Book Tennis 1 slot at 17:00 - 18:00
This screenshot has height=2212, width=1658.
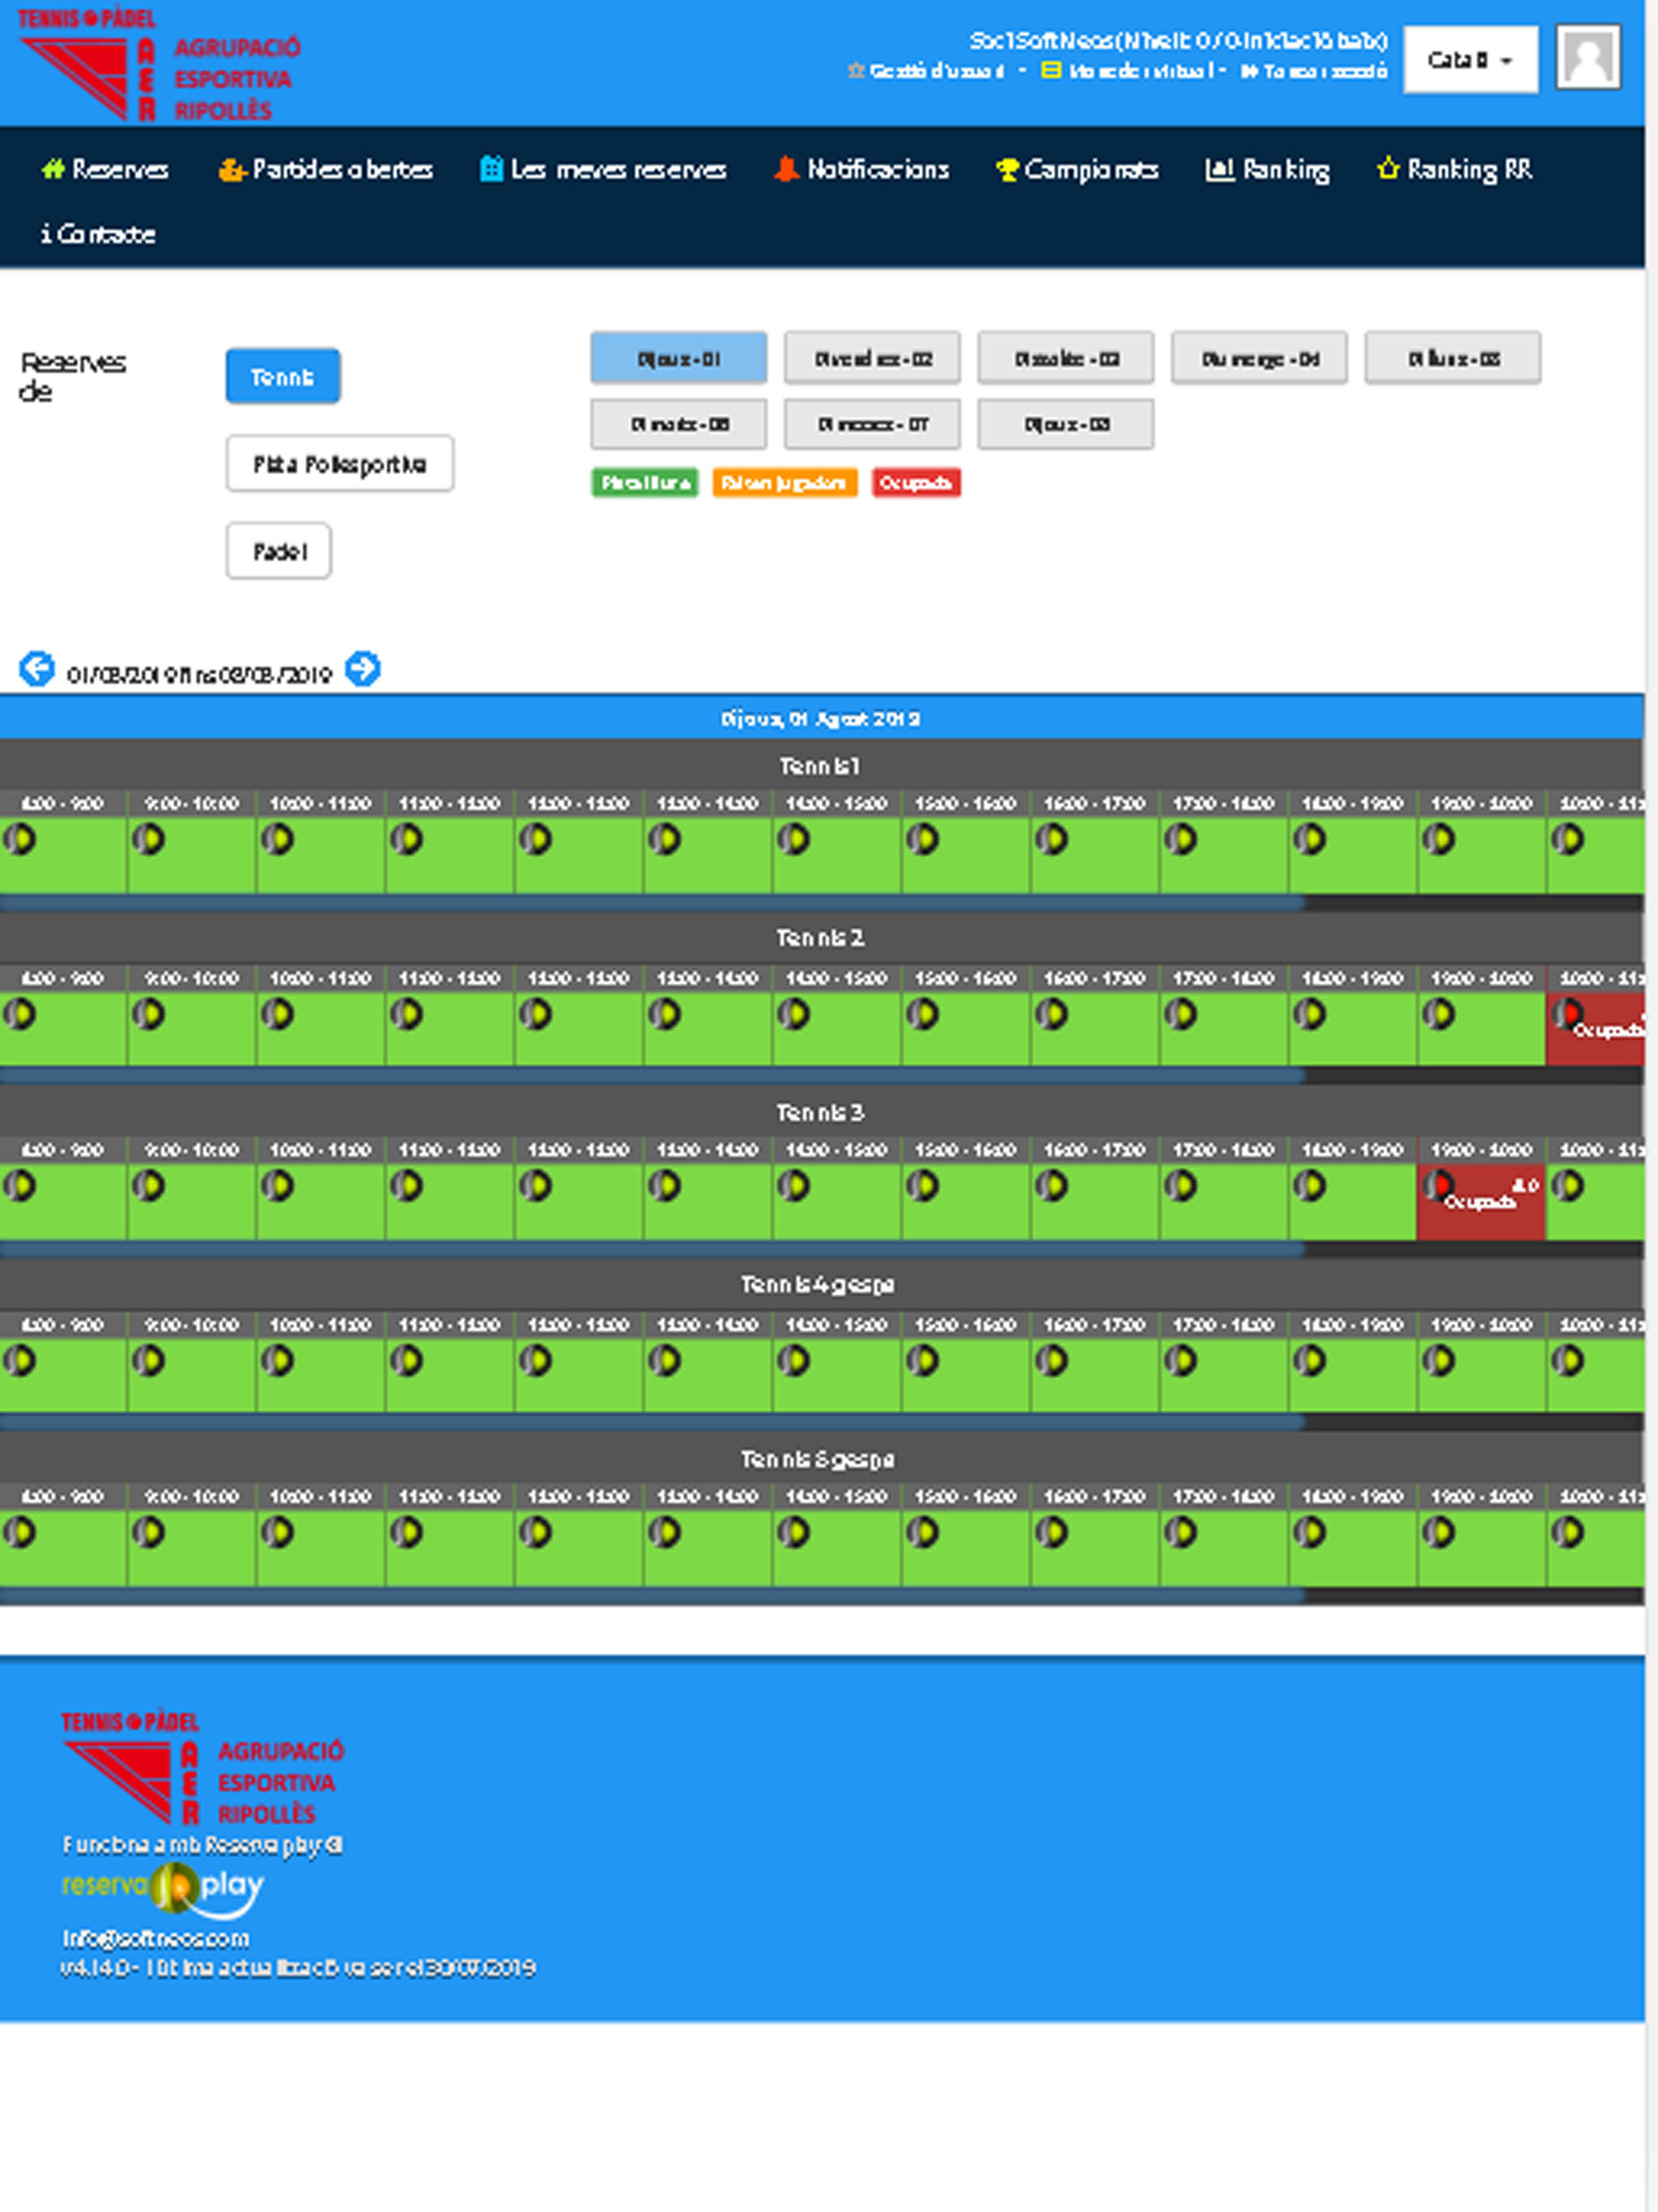(1224, 855)
